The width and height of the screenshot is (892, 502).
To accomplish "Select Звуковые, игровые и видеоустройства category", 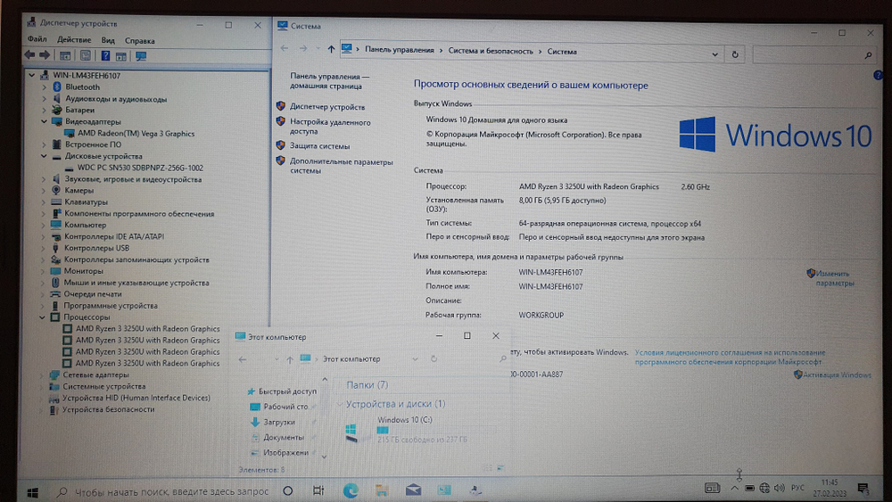I will [133, 179].
